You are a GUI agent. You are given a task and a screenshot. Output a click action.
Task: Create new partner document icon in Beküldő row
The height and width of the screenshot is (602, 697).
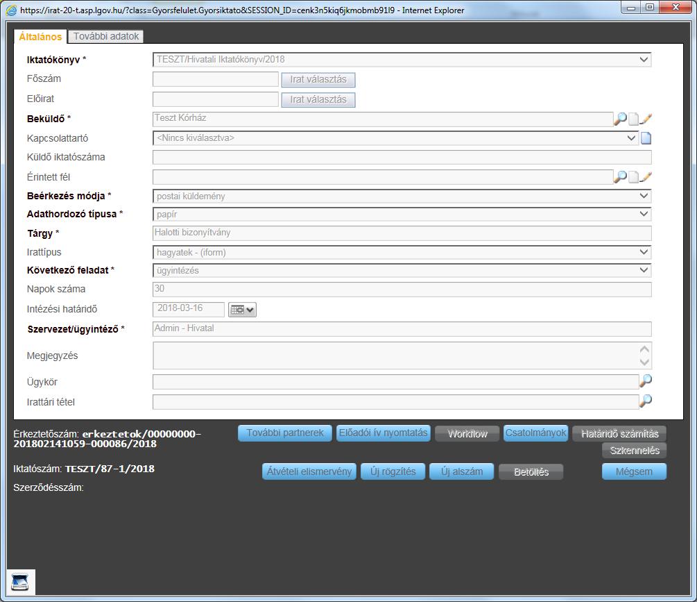pyautogui.click(x=633, y=119)
